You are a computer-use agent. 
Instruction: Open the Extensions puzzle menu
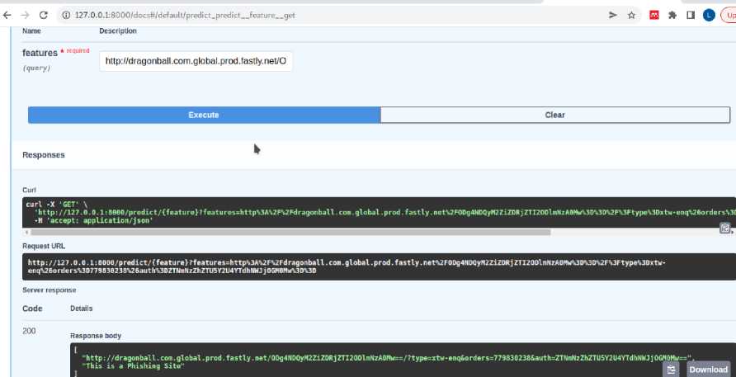pos(672,15)
